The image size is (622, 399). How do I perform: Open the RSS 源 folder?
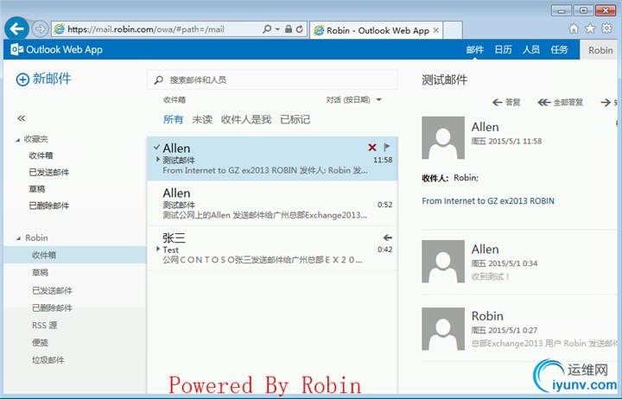pyautogui.click(x=44, y=326)
